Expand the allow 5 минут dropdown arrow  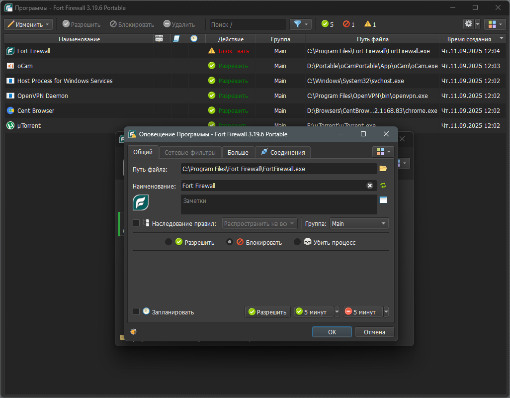click(337, 312)
